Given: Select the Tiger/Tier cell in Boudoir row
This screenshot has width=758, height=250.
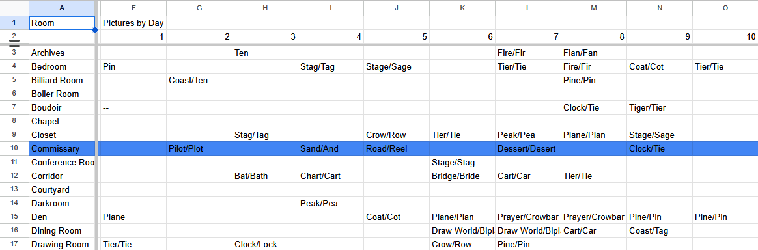Looking at the screenshot, I should [660, 108].
